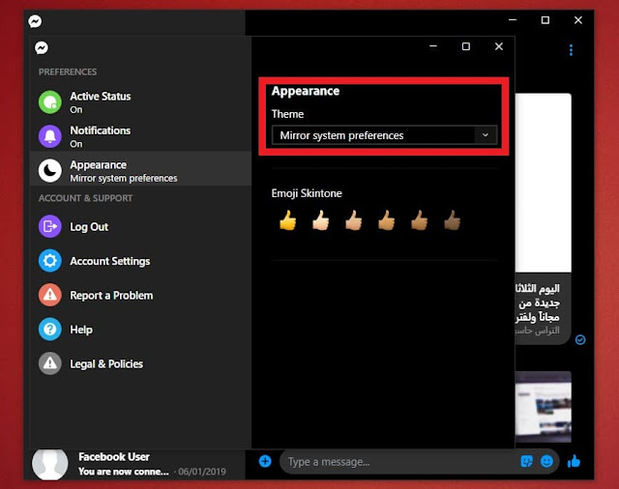The image size is (619, 489).
Task: Open the Facebook User conversation
Action: pos(134,464)
